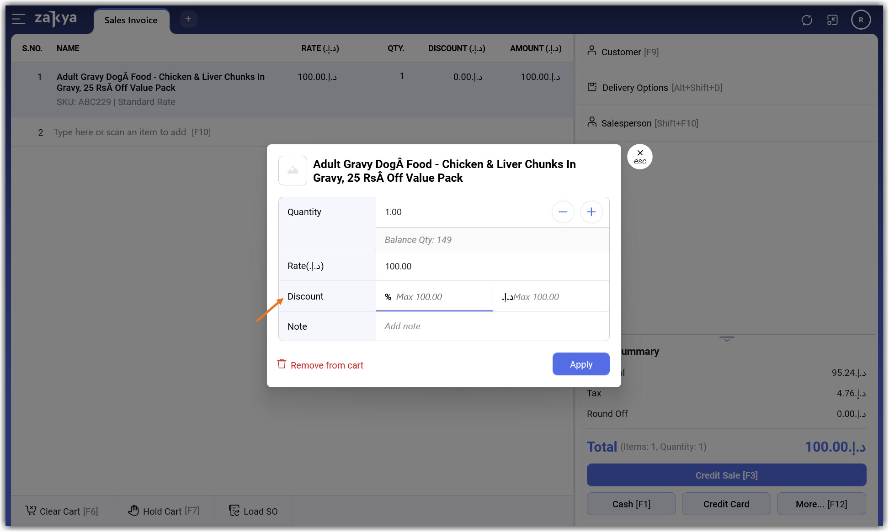889x532 pixels.
Task: Open the user profile avatar R
Action: [x=861, y=20]
